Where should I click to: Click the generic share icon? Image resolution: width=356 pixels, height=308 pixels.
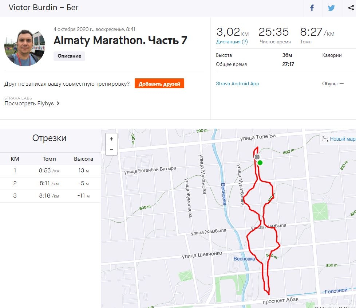pyautogui.click(x=351, y=8)
